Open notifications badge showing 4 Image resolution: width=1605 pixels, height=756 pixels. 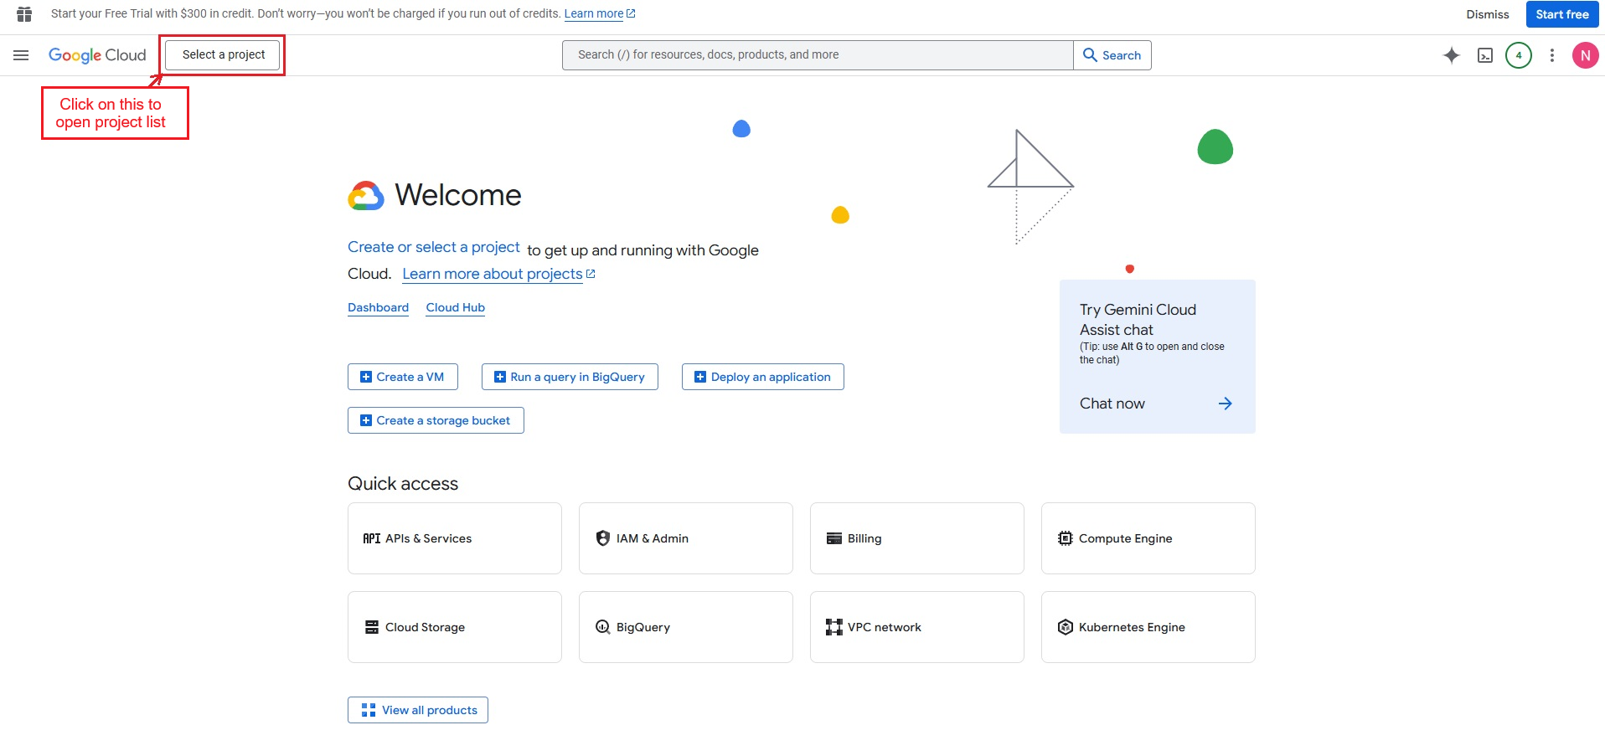pos(1518,55)
